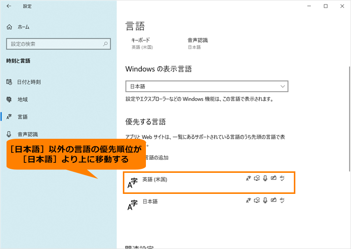Click the 優先する言語 heading
This screenshot has height=249, width=351.
[x=145, y=122]
